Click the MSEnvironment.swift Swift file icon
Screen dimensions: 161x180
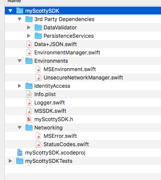coord(38,69)
